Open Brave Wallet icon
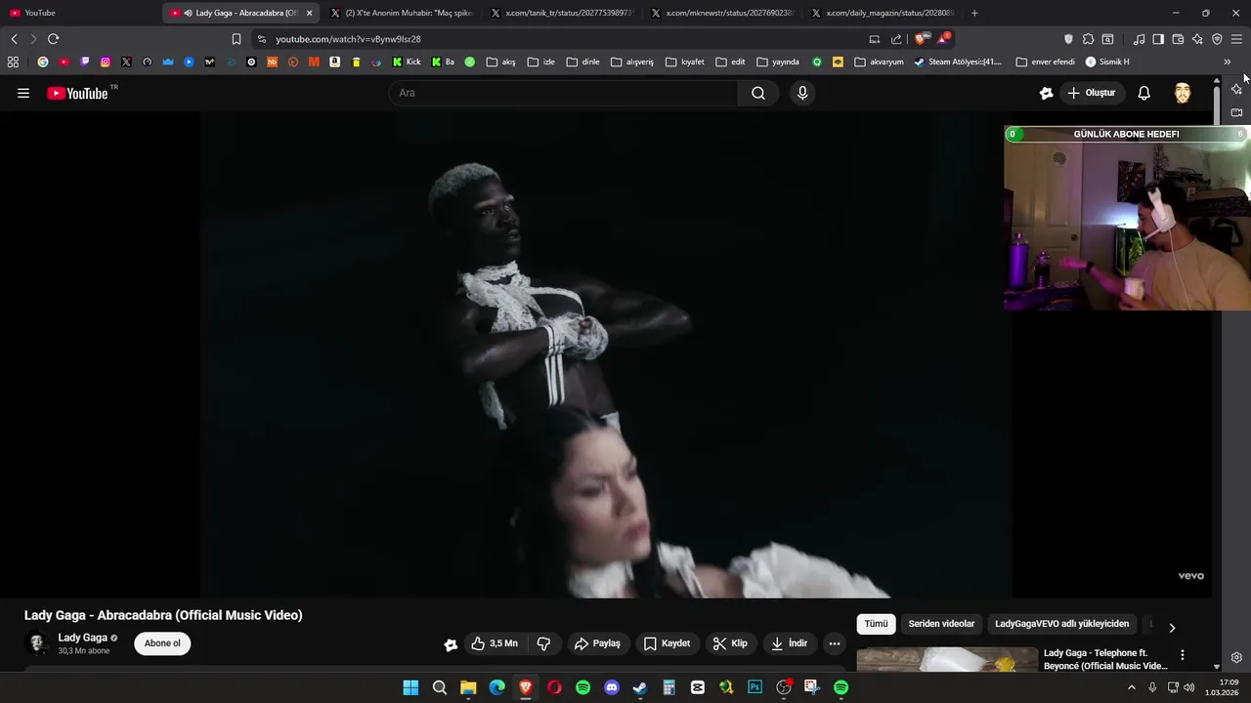Image resolution: width=1251 pixels, height=703 pixels. coord(1178,39)
